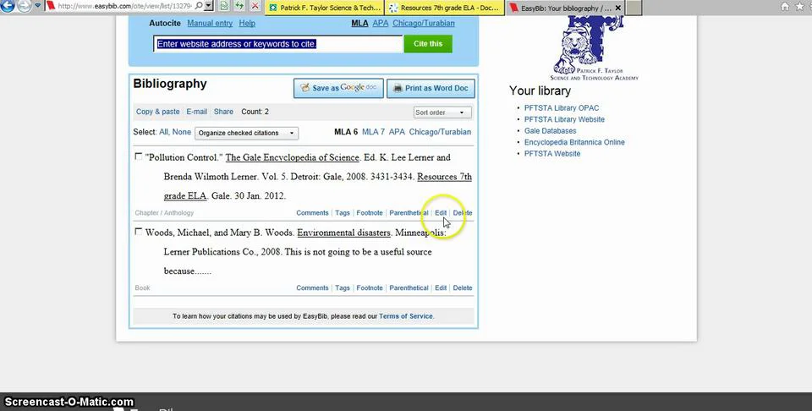This screenshot has height=411, width=812.
Task: Choose Chicago/Turabian style above search box
Action: [x=424, y=24]
